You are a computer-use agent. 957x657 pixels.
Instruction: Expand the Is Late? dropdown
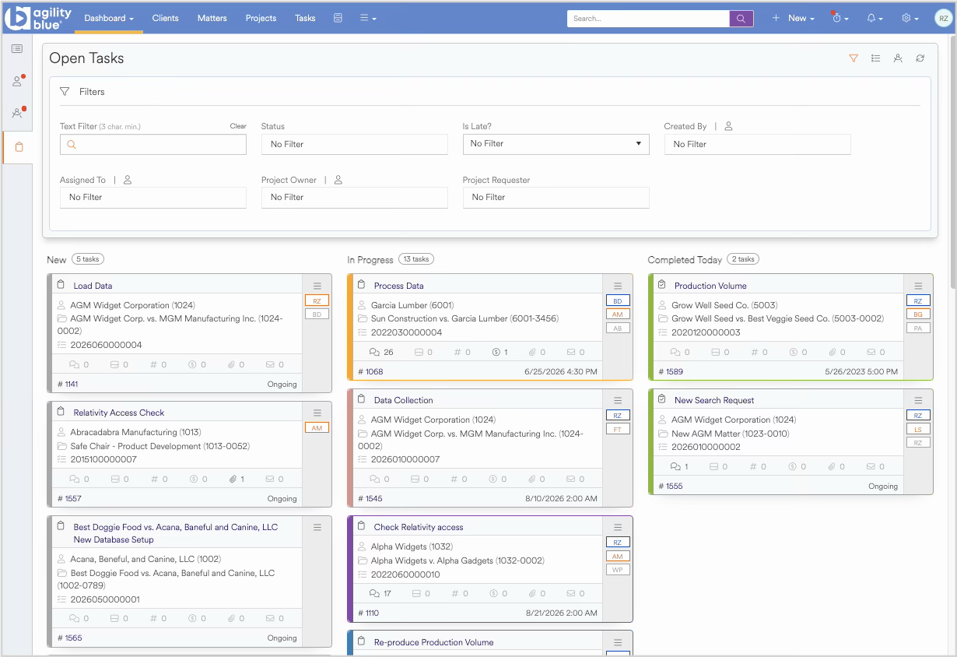pos(556,144)
